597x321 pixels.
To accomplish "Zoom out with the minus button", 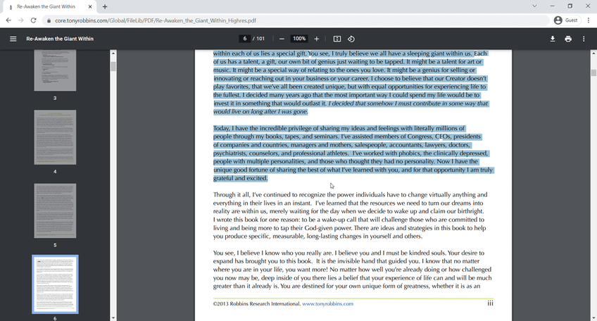I will point(282,39).
